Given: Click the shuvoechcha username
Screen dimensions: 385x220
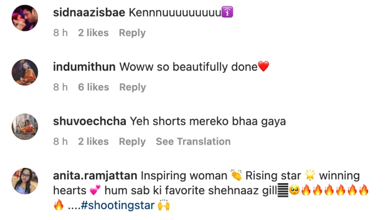Looking at the screenshot, I should pyautogui.click(x=90, y=122).
